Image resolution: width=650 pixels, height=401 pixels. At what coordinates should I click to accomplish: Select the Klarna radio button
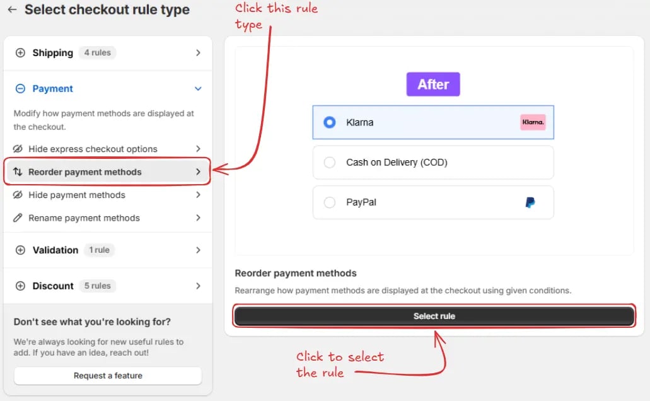coord(330,122)
